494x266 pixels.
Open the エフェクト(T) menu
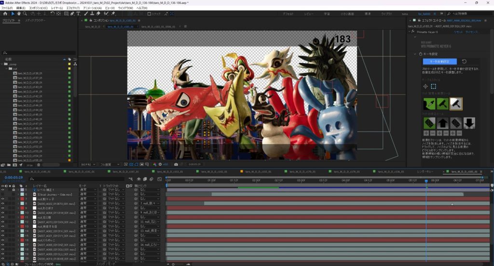pyautogui.click(x=73, y=8)
